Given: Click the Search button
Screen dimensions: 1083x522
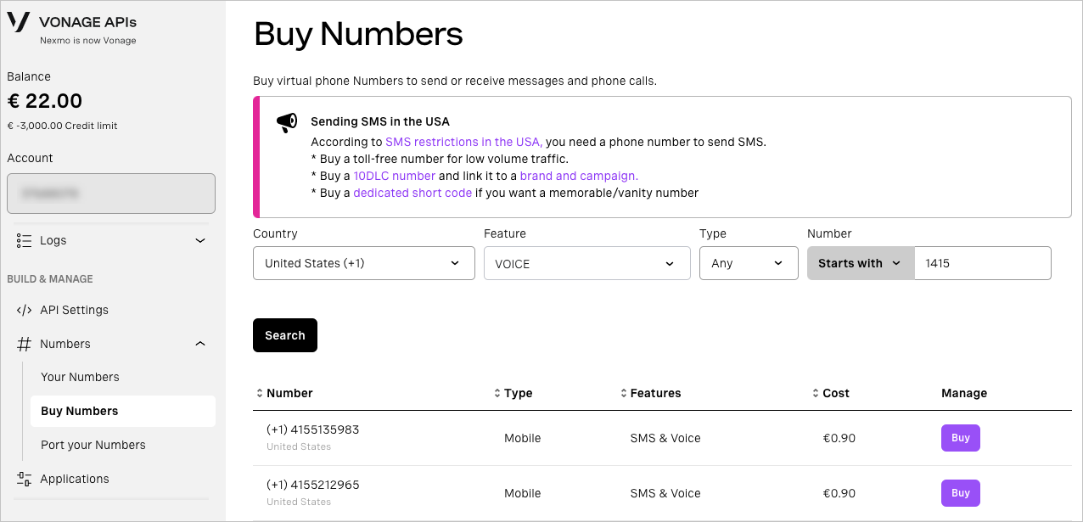Looking at the screenshot, I should coord(284,335).
